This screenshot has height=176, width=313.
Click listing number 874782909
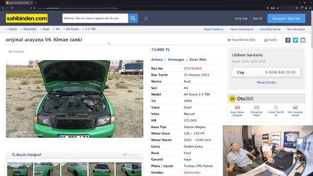193,68
